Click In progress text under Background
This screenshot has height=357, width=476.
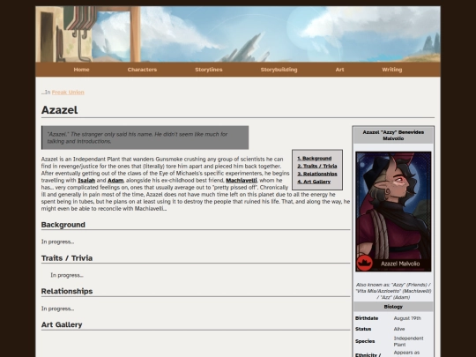tap(57, 242)
